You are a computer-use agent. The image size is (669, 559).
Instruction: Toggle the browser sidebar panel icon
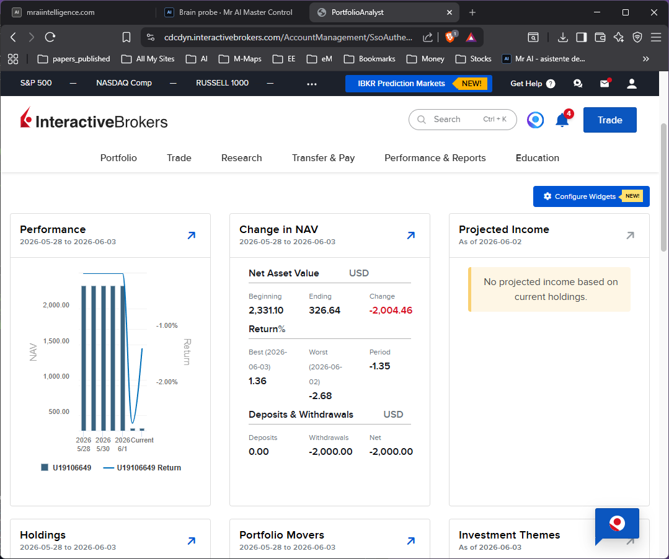[x=581, y=38]
